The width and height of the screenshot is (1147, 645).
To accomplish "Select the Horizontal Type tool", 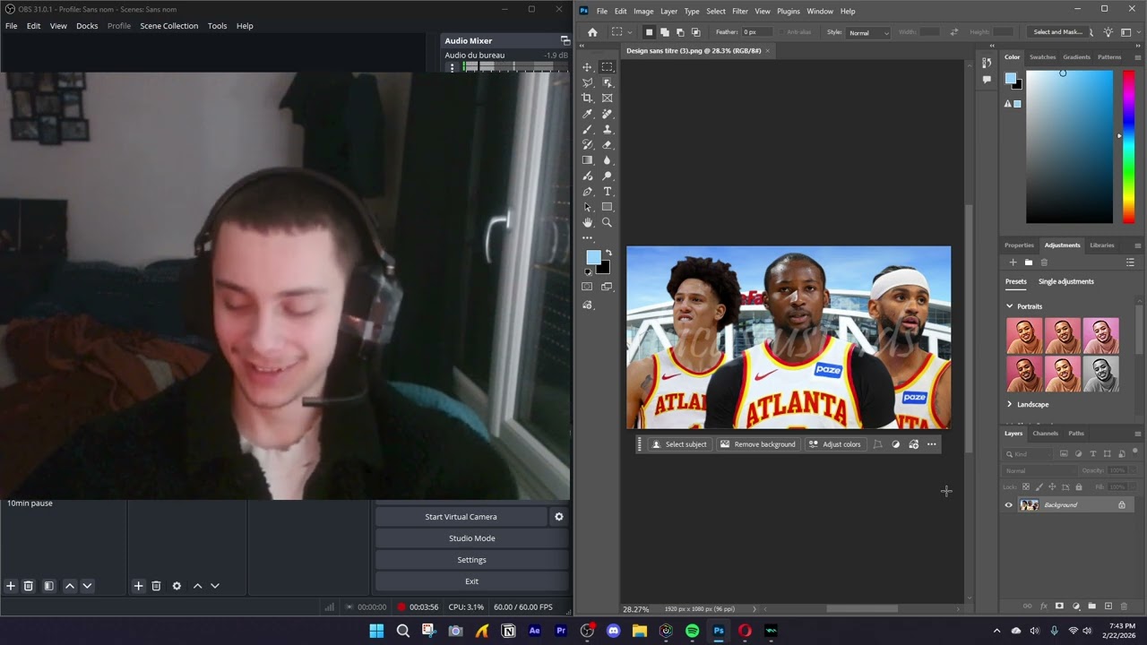I will pos(608,192).
